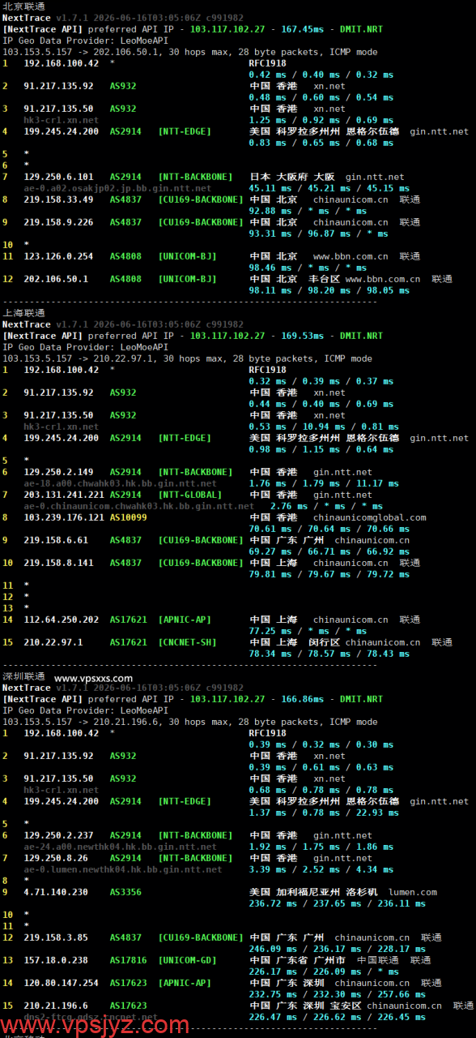The height and width of the screenshot is (1038, 476).
Task: Click the AS3356 AS number
Action: 125,892
